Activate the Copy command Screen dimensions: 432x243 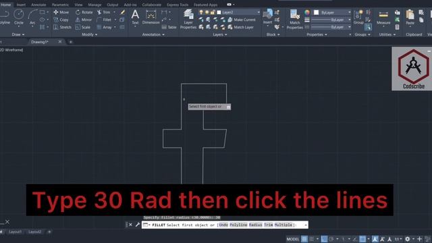(x=61, y=20)
